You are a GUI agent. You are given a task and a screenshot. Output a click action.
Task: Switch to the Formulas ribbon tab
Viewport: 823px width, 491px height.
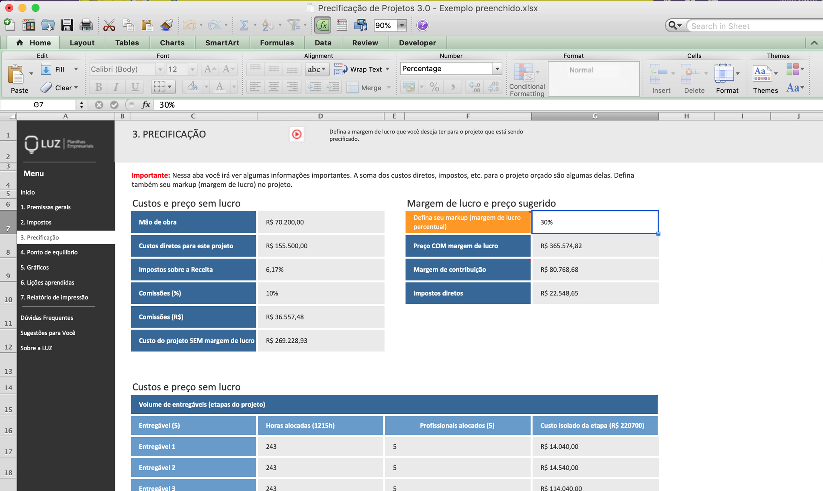pos(276,43)
